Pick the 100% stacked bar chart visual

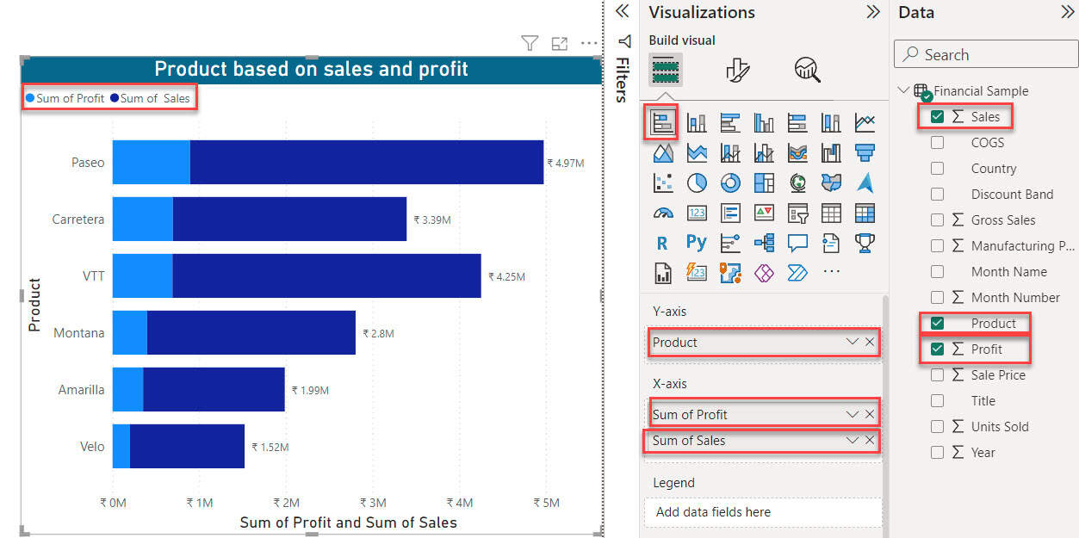797,123
